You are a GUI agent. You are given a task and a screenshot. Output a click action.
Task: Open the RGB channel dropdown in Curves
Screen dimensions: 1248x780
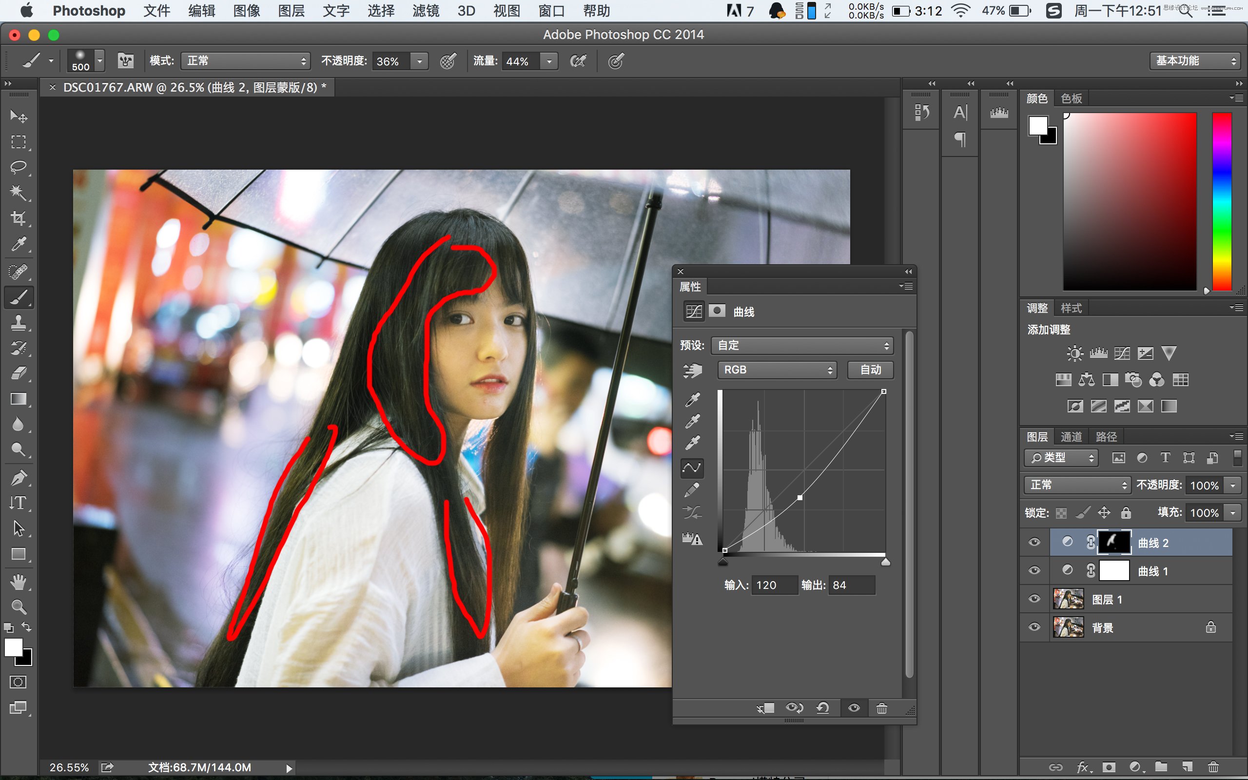[x=776, y=369]
